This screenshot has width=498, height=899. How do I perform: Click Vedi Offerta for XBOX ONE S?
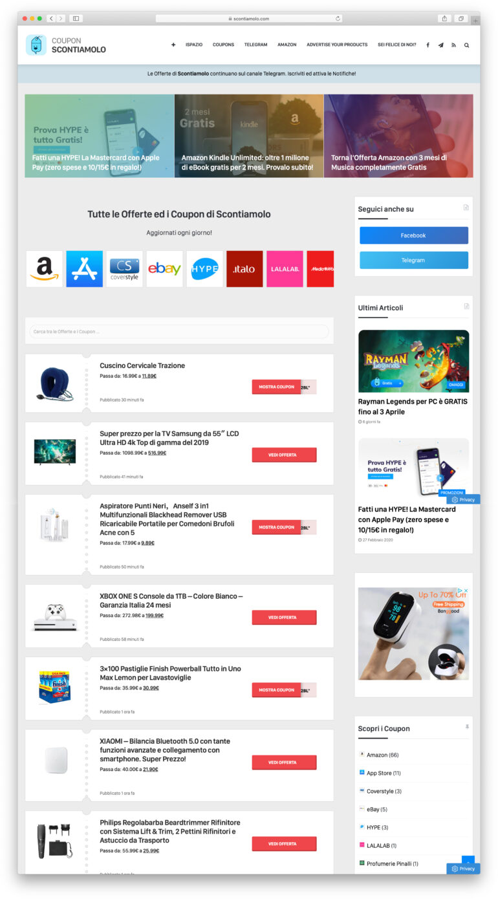(x=284, y=617)
